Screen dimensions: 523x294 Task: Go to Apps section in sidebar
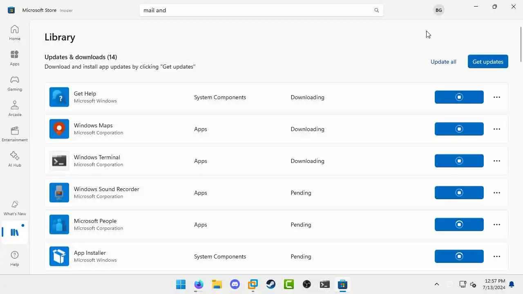coord(15,58)
